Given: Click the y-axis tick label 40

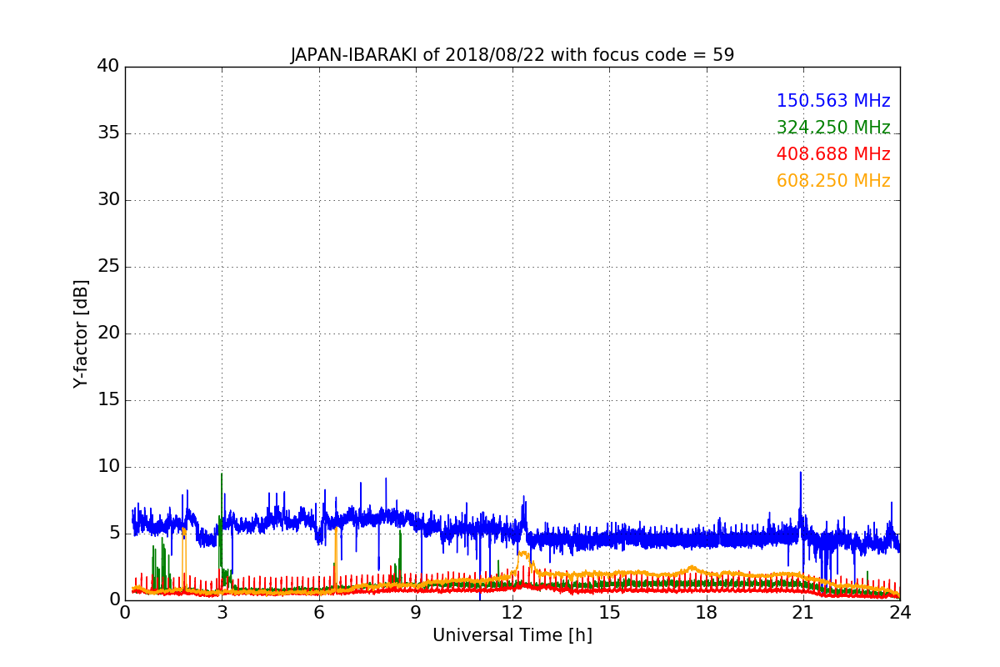Looking at the screenshot, I should click(108, 66).
